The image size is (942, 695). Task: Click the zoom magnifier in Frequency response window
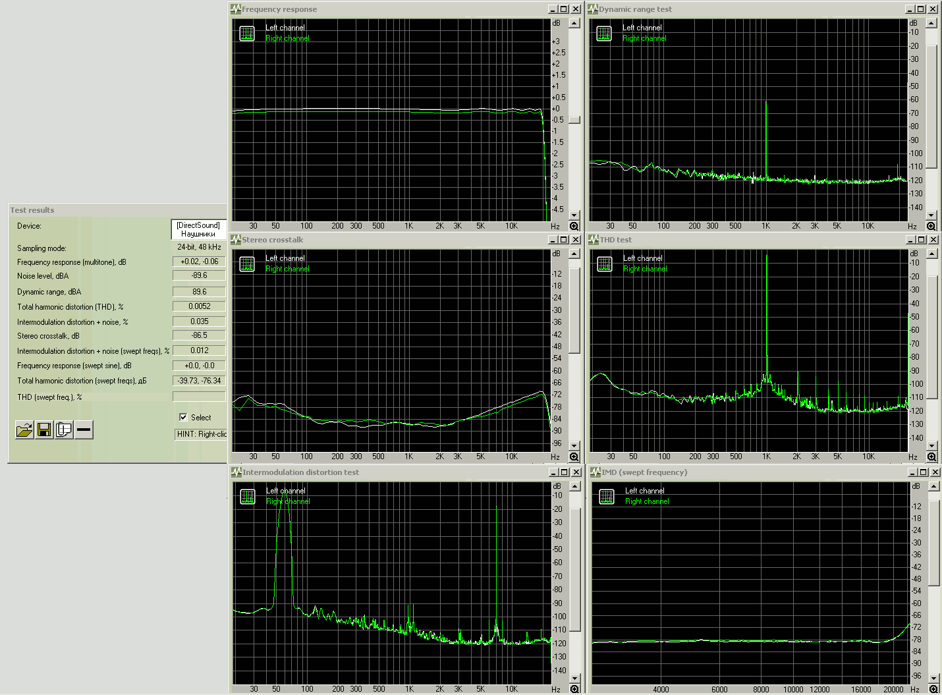point(574,226)
